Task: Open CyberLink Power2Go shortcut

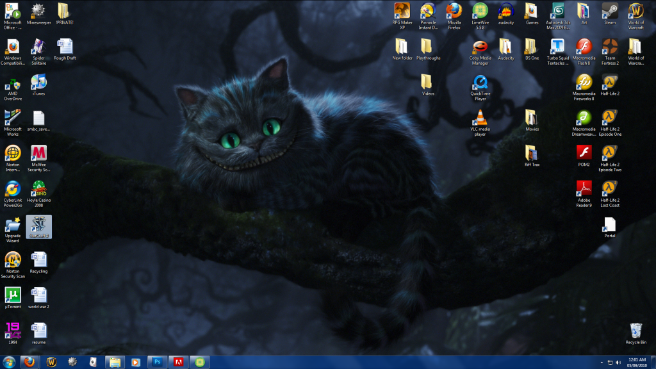Action: 13,193
